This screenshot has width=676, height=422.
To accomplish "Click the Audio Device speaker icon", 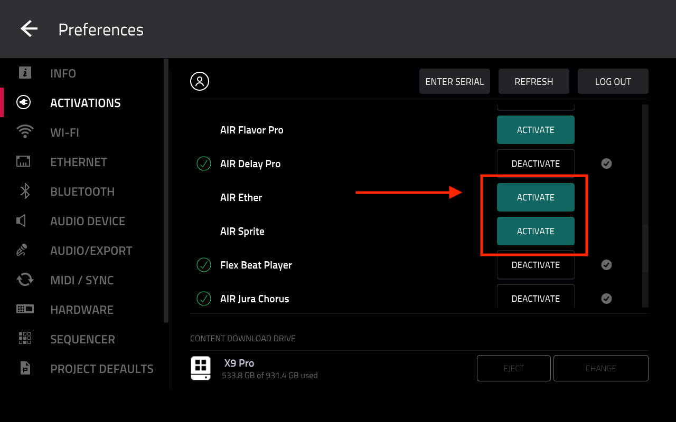I will click(x=21, y=220).
